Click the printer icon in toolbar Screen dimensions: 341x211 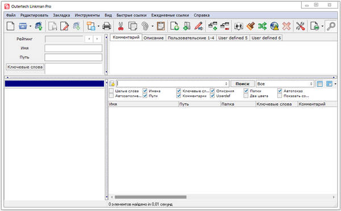pos(107,26)
